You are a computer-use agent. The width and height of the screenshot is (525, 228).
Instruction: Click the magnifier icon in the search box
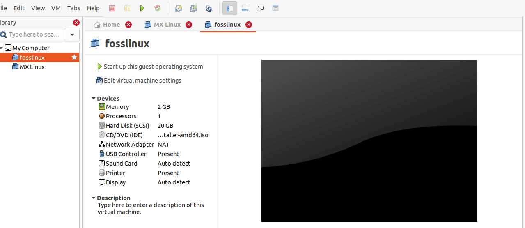coord(4,35)
